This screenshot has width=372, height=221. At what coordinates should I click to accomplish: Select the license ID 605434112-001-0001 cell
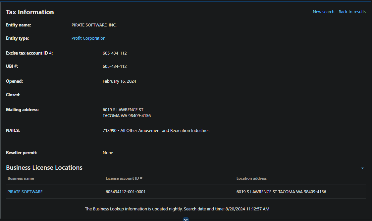pyautogui.click(x=126, y=192)
